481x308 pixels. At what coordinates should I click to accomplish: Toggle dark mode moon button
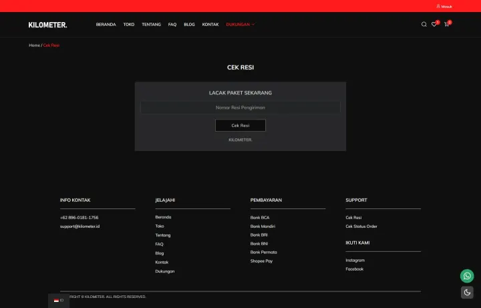467,293
